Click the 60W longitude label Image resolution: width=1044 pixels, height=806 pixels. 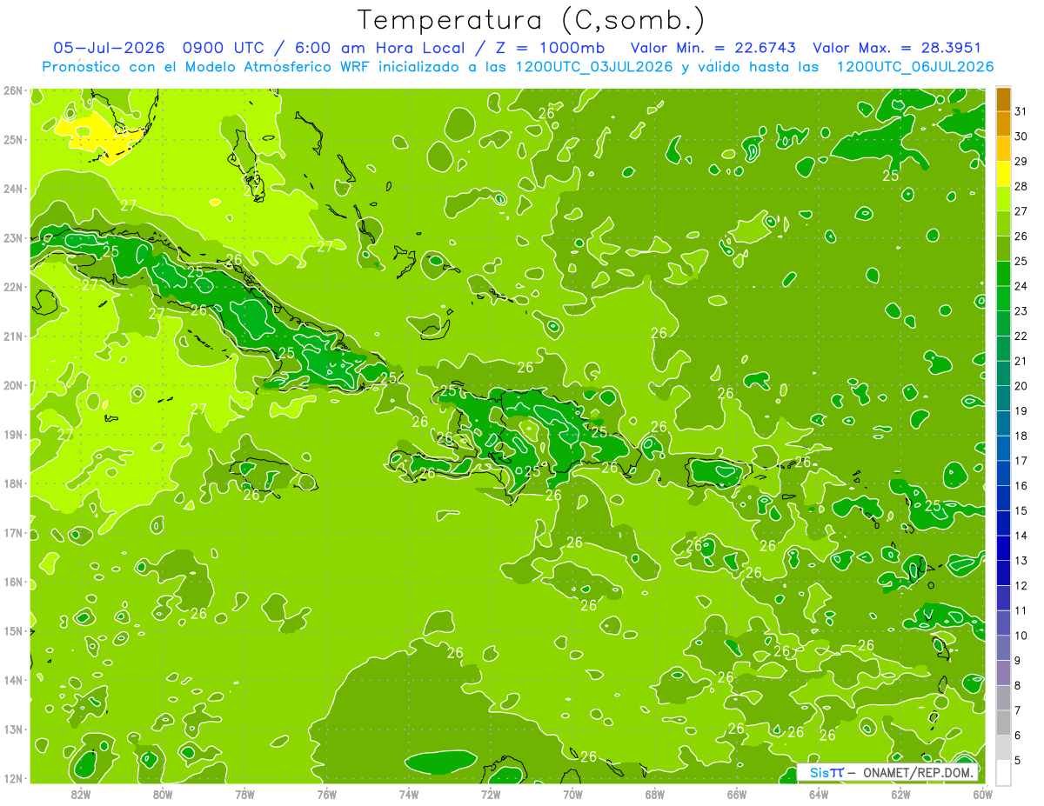pyautogui.click(x=983, y=794)
